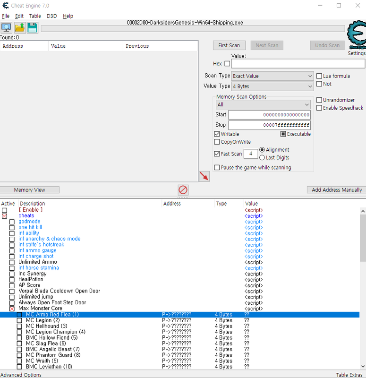Screen dimensions: 366x378
Task: Select the MC Legion (2) row
Action: point(179,320)
